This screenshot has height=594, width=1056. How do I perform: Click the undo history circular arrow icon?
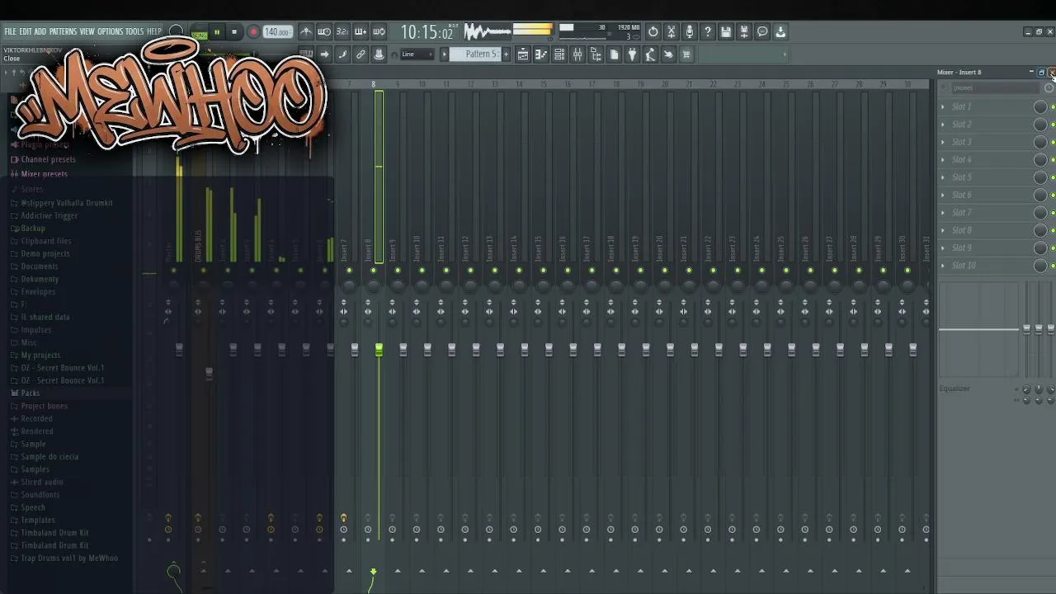(x=653, y=32)
